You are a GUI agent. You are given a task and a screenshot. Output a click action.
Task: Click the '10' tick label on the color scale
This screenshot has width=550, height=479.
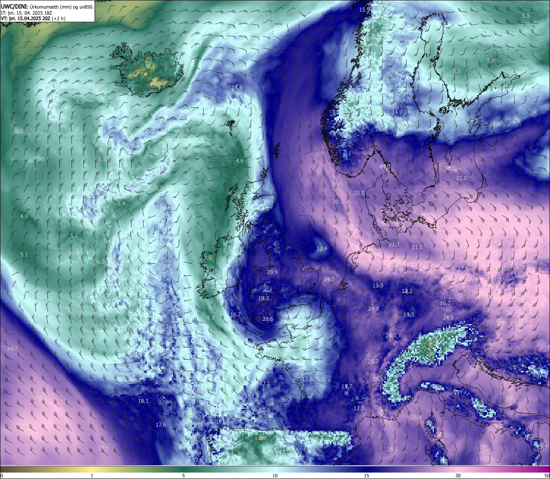click(275, 476)
